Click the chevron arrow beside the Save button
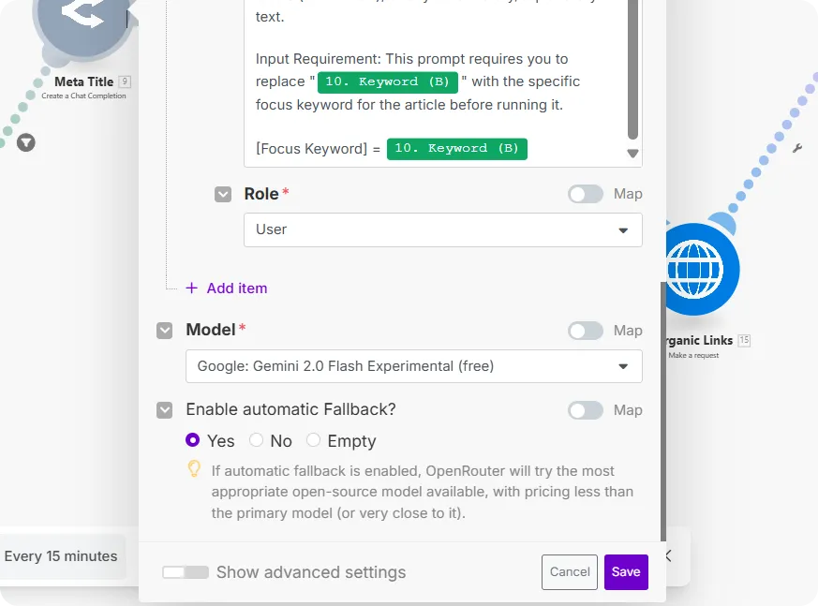Viewport: 818px width, 606px height. coord(669,556)
